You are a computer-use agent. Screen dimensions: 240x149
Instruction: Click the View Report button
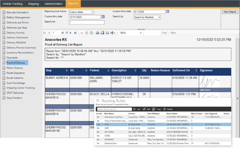coord(230,12)
